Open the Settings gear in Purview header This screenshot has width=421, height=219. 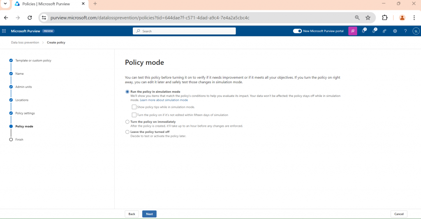pyautogui.click(x=395, y=31)
